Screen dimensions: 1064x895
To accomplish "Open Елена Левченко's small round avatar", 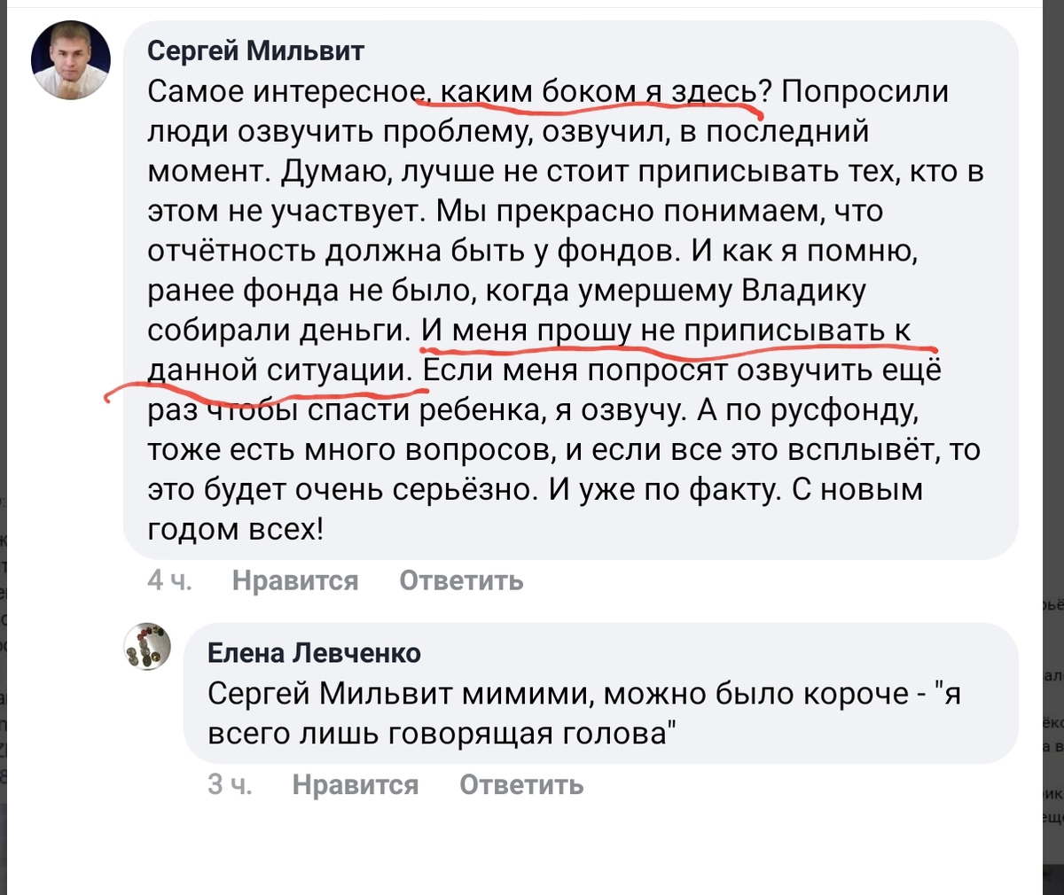I will 147,645.
